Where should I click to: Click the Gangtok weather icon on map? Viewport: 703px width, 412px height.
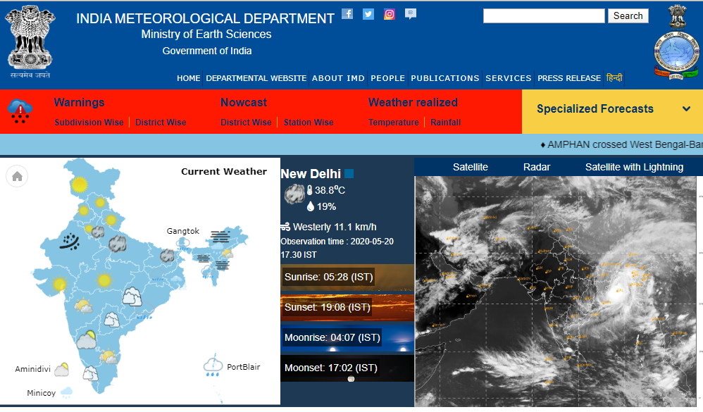tap(182, 242)
